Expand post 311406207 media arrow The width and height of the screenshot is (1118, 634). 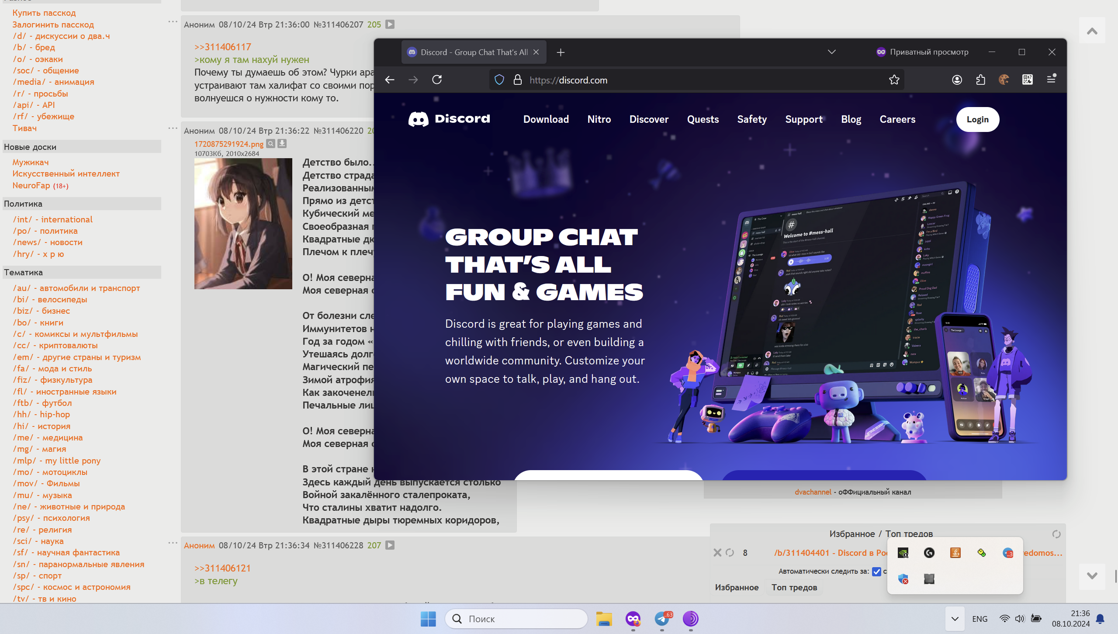click(x=390, y=24)
